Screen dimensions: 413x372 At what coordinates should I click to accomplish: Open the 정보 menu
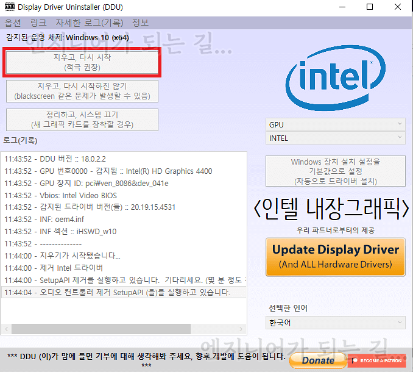[140, 23]
